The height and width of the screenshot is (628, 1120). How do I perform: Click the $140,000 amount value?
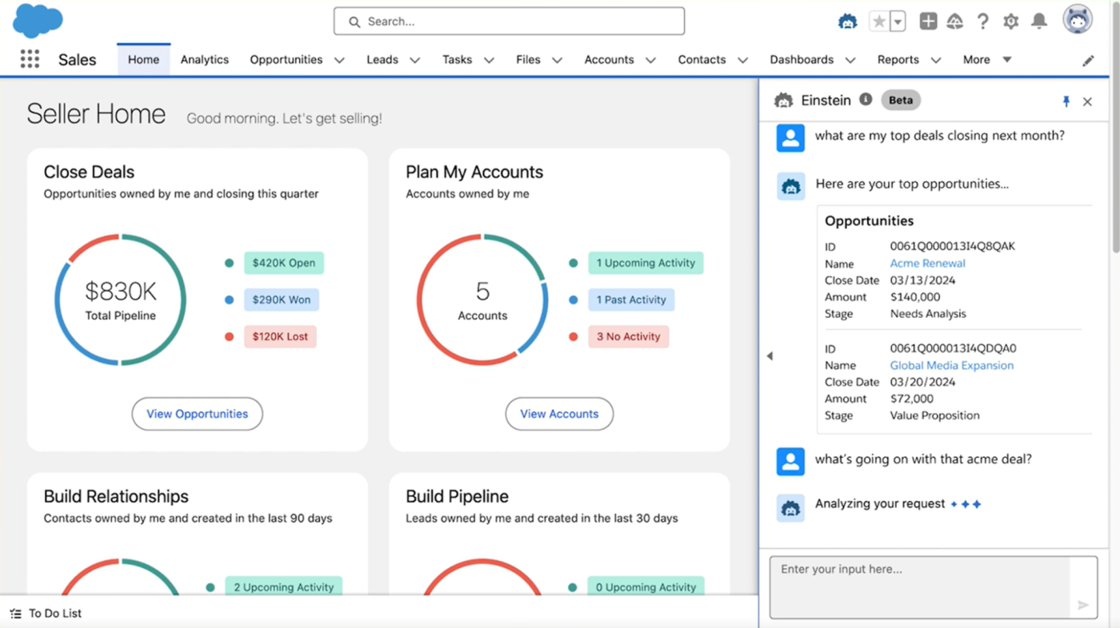(x=914, y=297)
